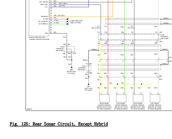Select the OFF SW IND pin label
Image resolution: width=172 pixels, height=139 pixels.
tap(43, 2)
